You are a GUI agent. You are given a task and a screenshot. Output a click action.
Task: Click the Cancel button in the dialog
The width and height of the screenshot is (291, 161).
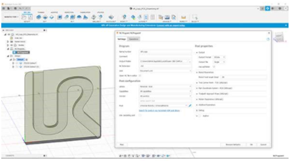[x=263, y=145]
